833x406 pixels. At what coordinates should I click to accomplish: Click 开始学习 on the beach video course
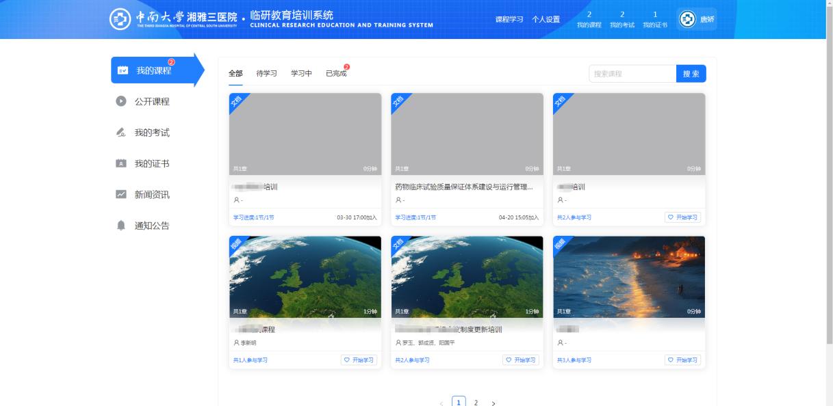point(682,360)
